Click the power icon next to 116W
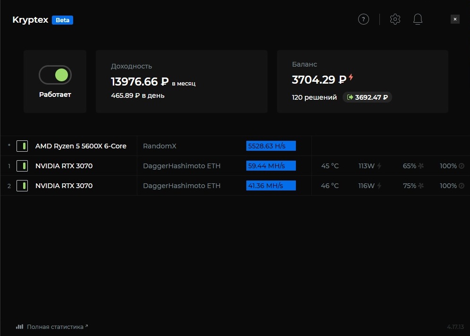 click(x=379, y=186)
